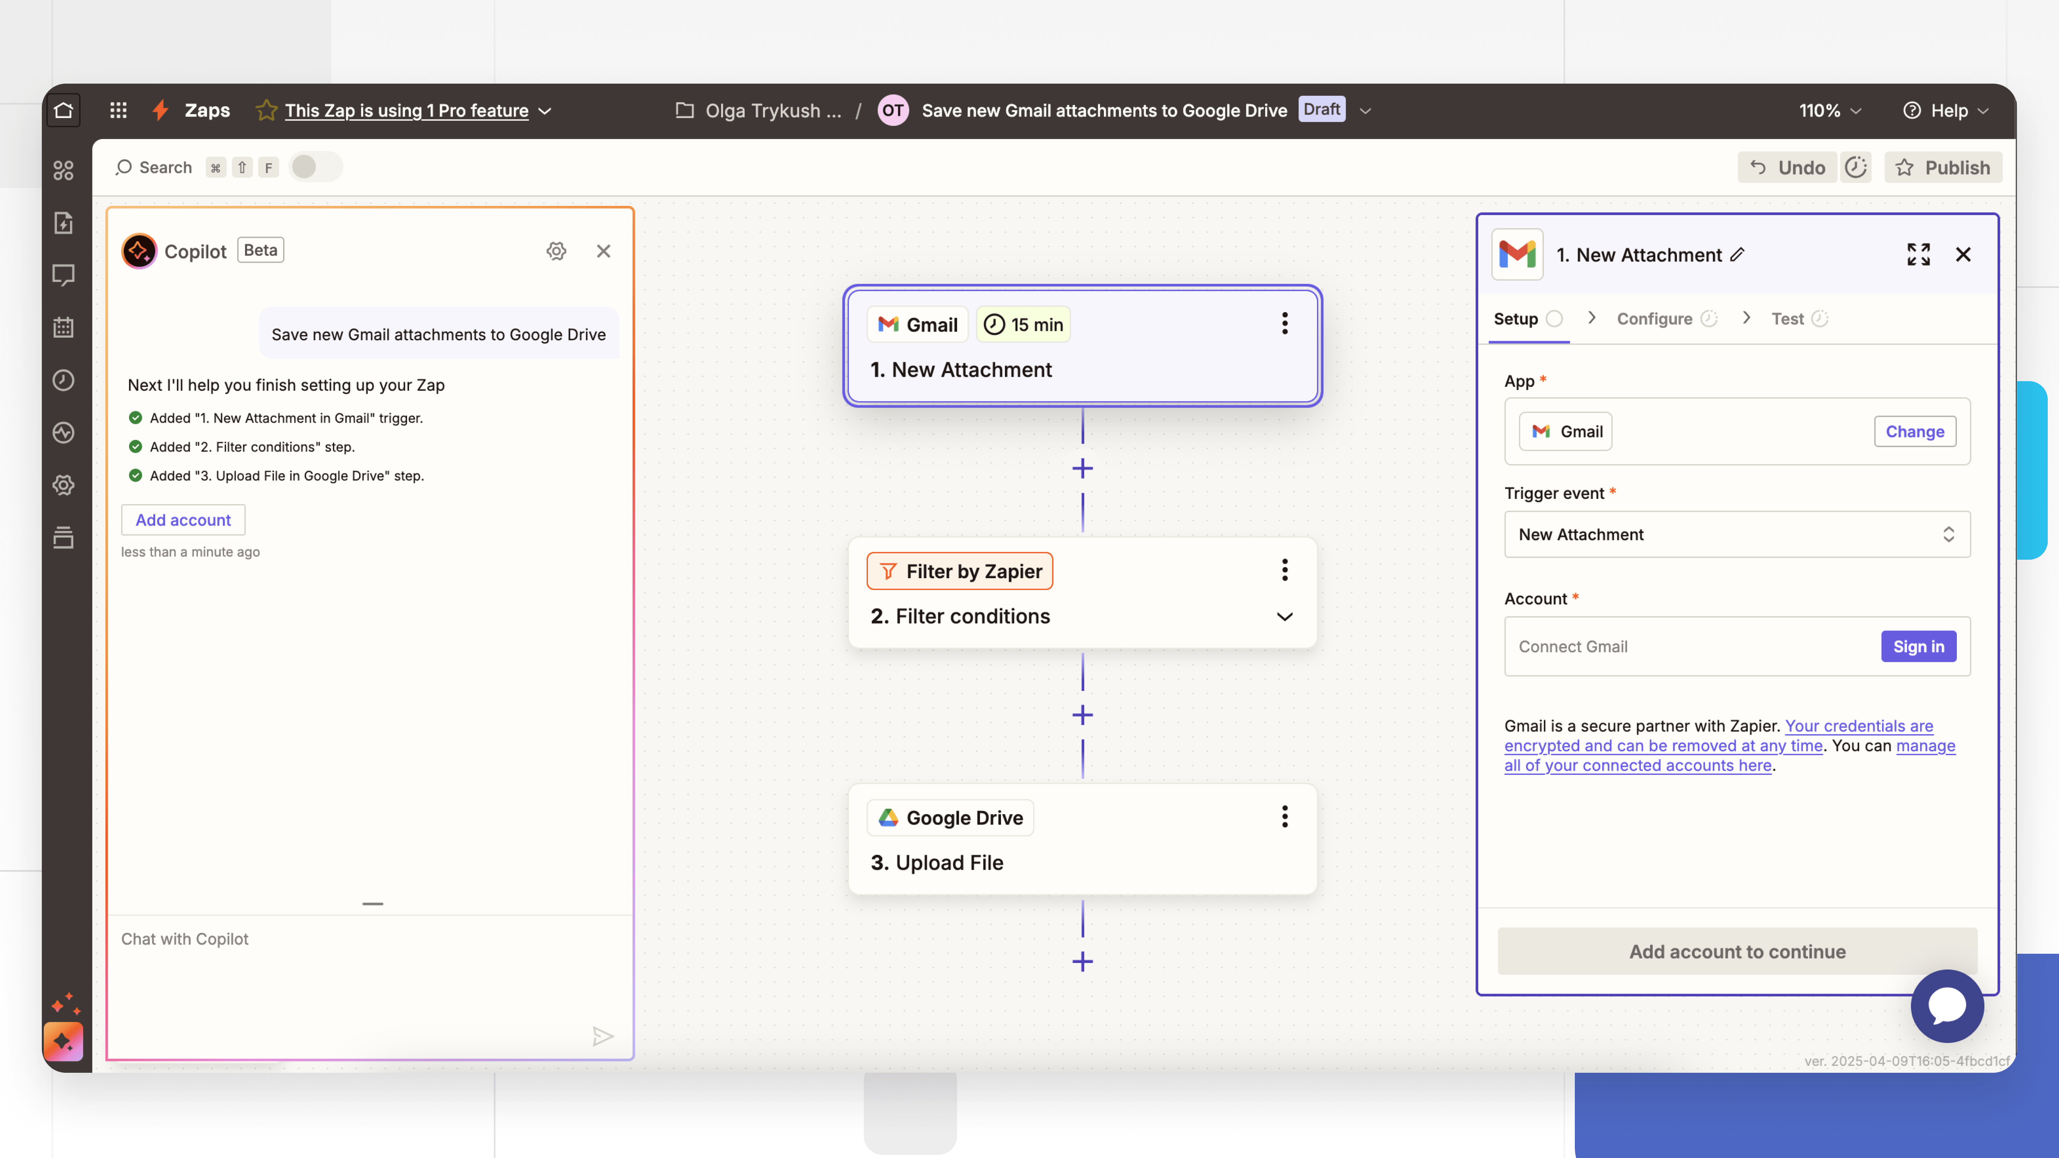
Task: Select the 1. New Attachment step card
Action: [x=1082, y=345]
